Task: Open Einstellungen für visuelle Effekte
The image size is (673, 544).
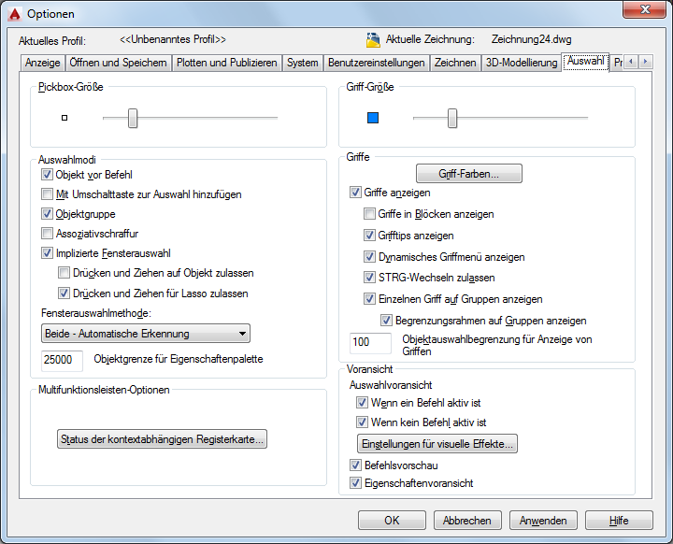Action: 437,443
